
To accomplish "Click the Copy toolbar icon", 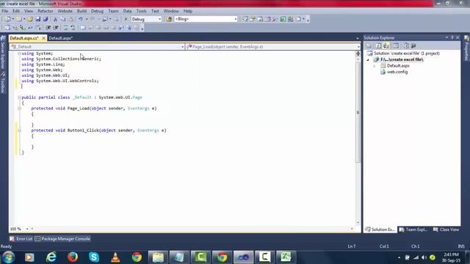I will [63, 19].
